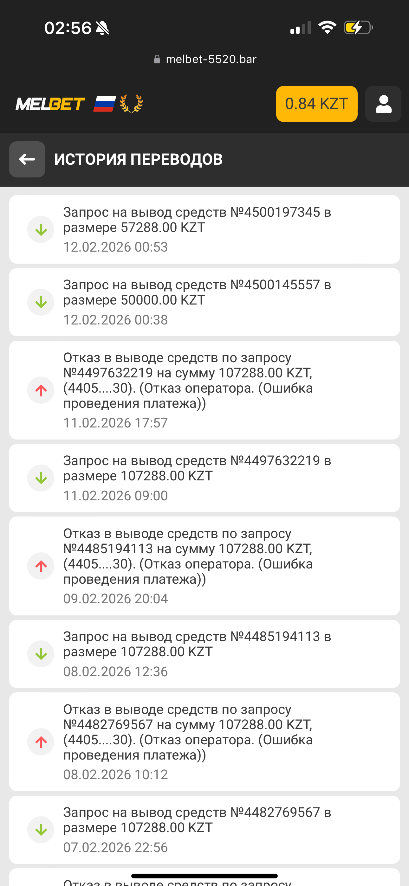This screenshot has height=886, width=409.
Task: Tap red arrow icon for refusal №4497632219
Action: (x=41, y=390)
